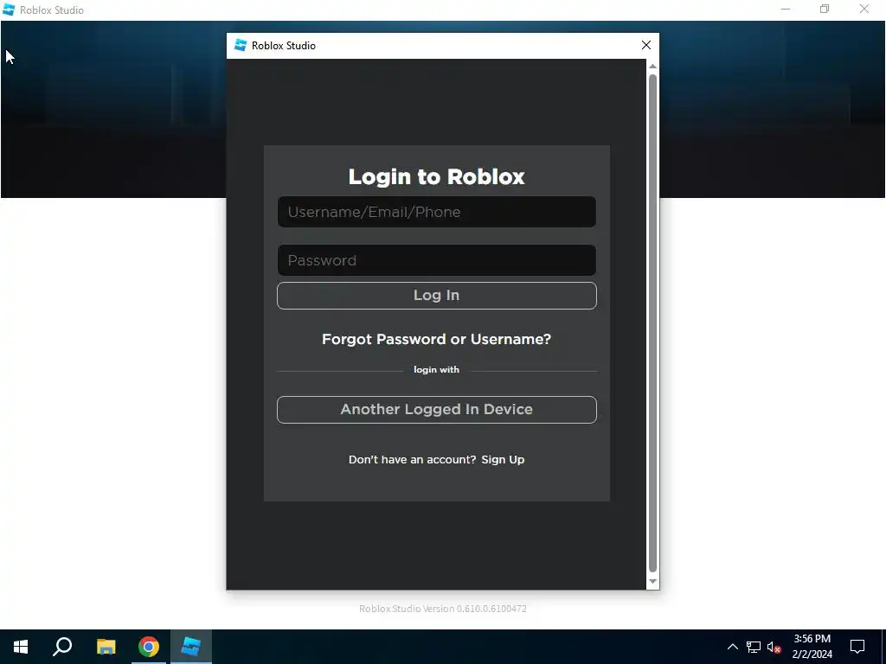The height and width of the screenshot is (664, 886).
Task: Click the login dialog scroll down arrow
Action: (652, 582)
